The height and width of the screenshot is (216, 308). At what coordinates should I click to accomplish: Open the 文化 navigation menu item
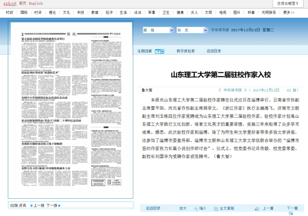(x=67, y=13)
